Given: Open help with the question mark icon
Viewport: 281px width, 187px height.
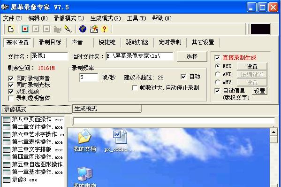Looking at the screenshot, I should tap(104, 29).
